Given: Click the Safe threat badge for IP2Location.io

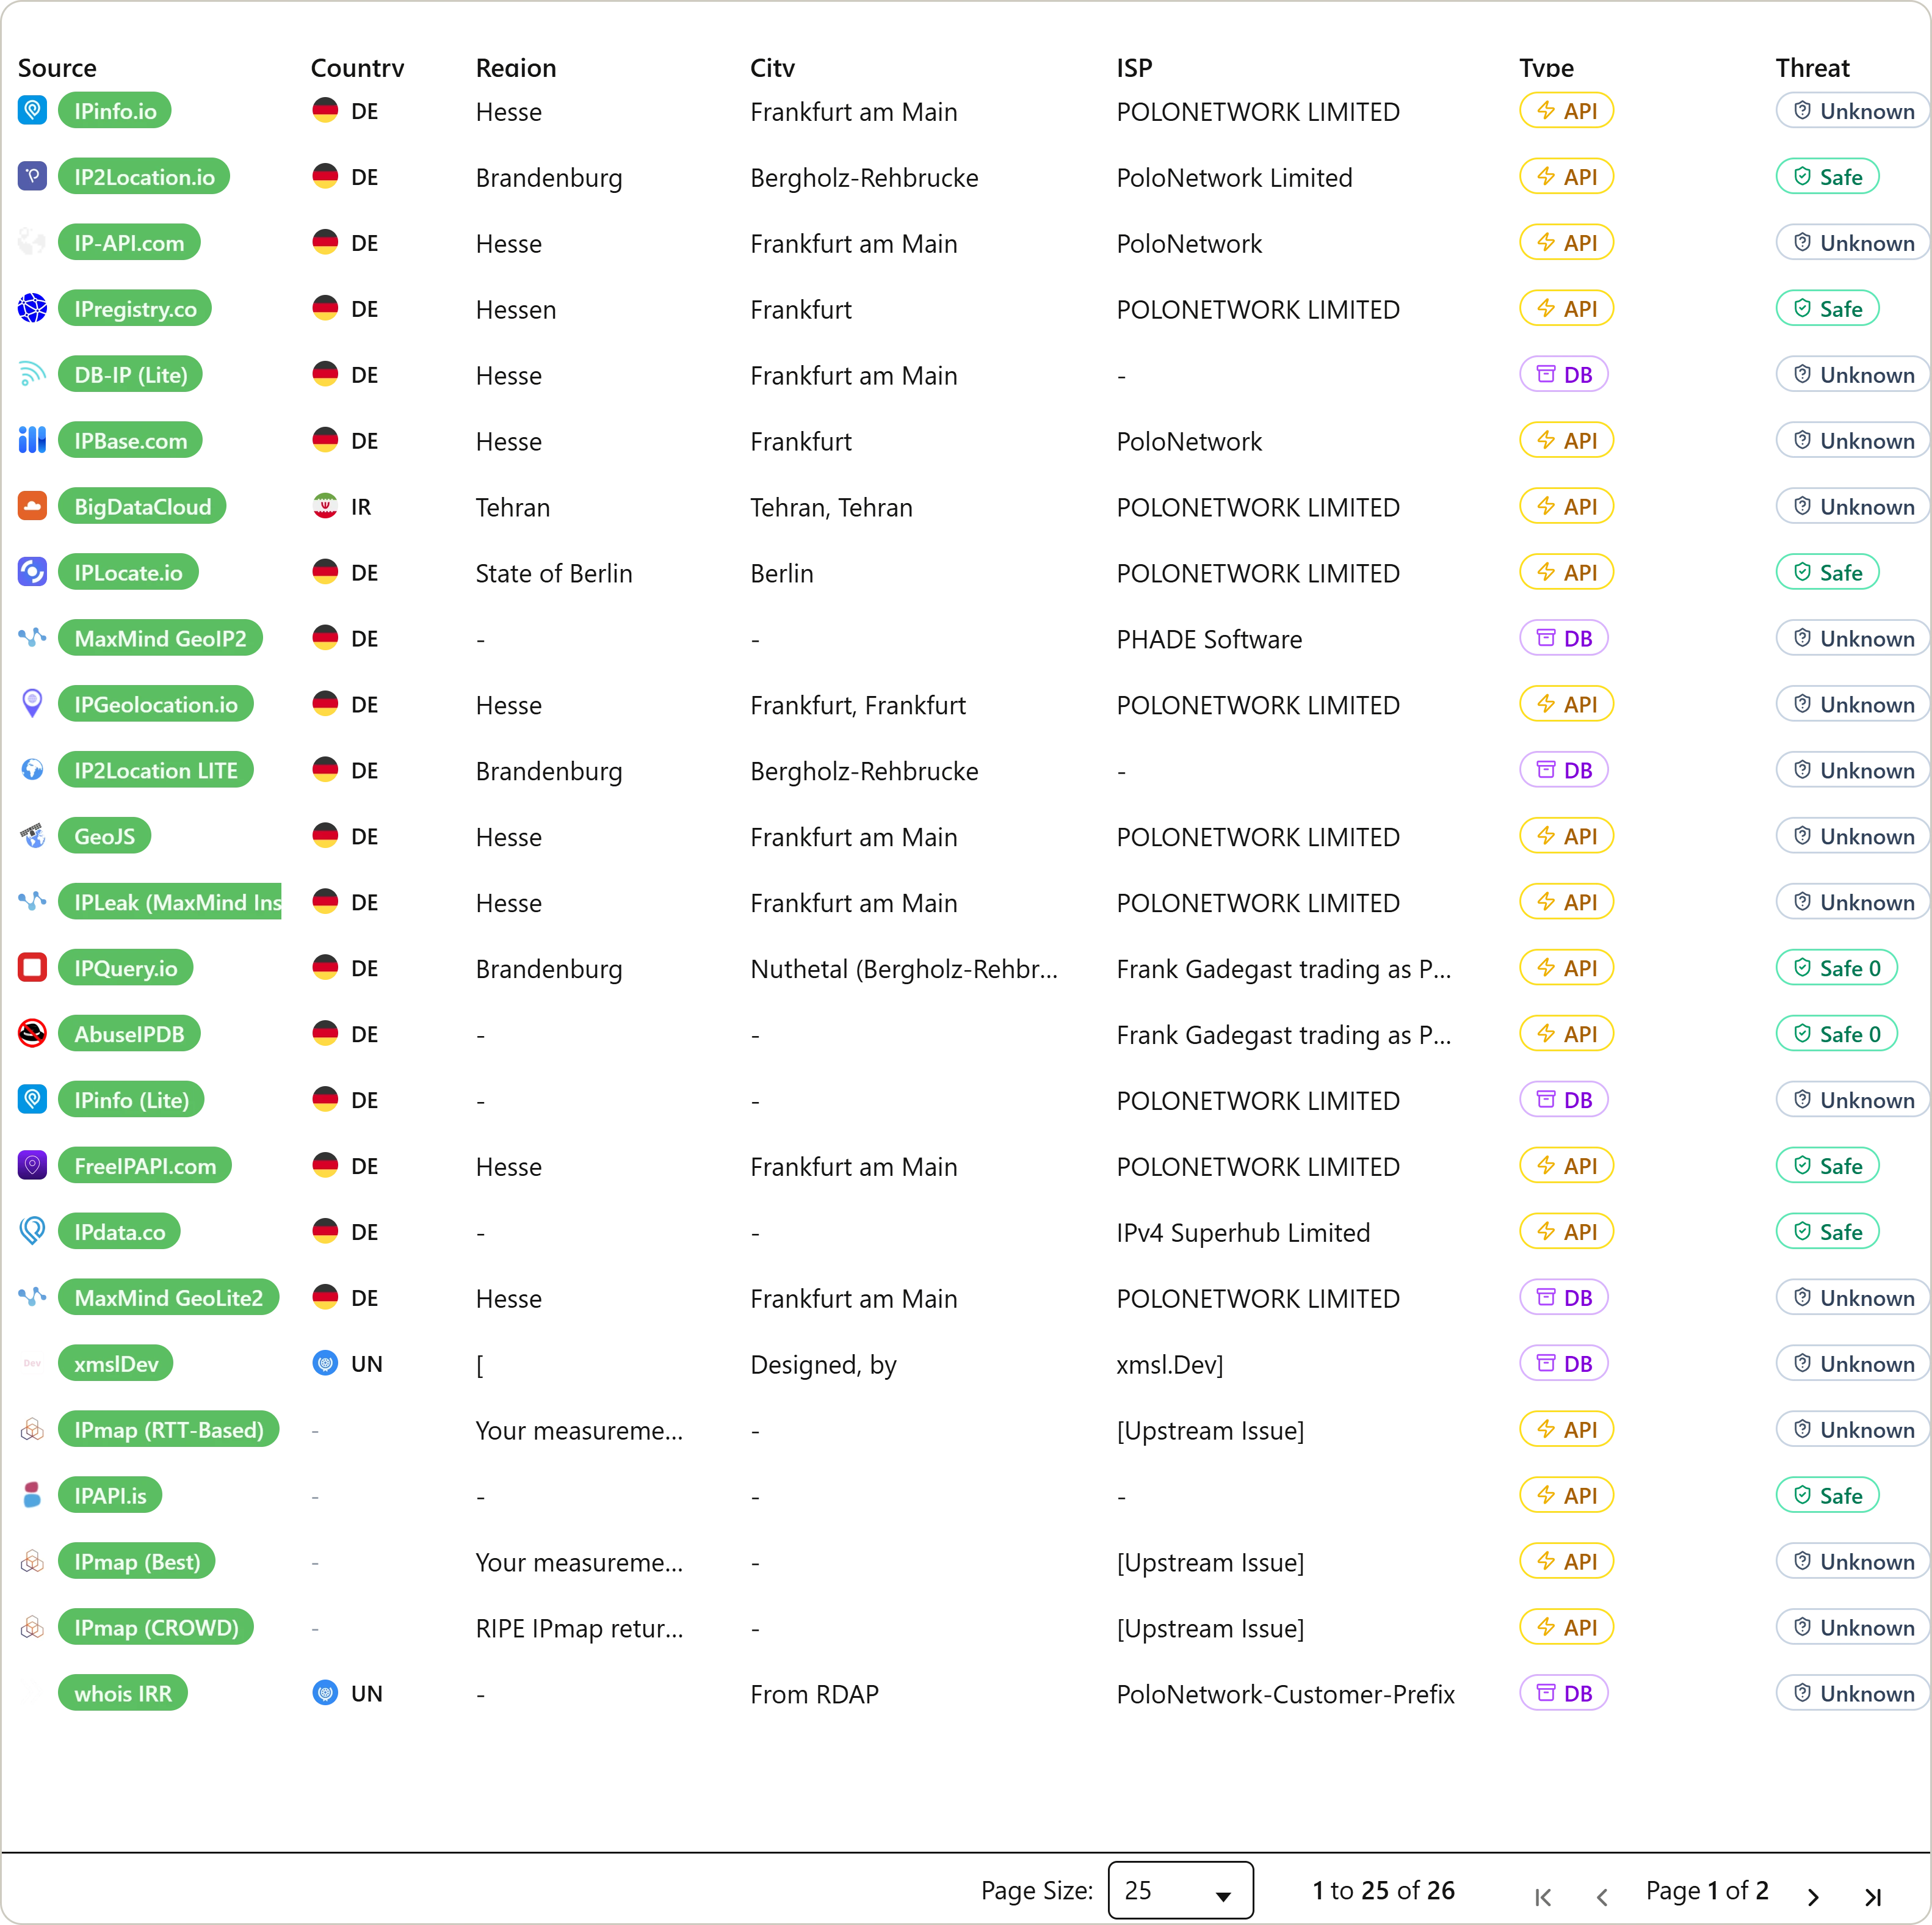Looking at the screenshot, I should (1827, 176).
